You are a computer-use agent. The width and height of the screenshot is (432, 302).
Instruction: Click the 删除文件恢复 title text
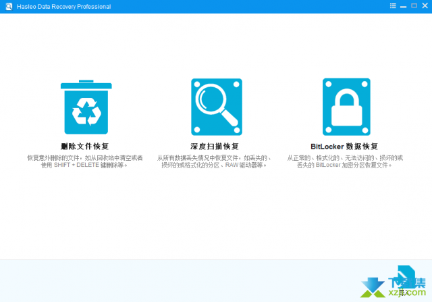click(x=85, y=146)
